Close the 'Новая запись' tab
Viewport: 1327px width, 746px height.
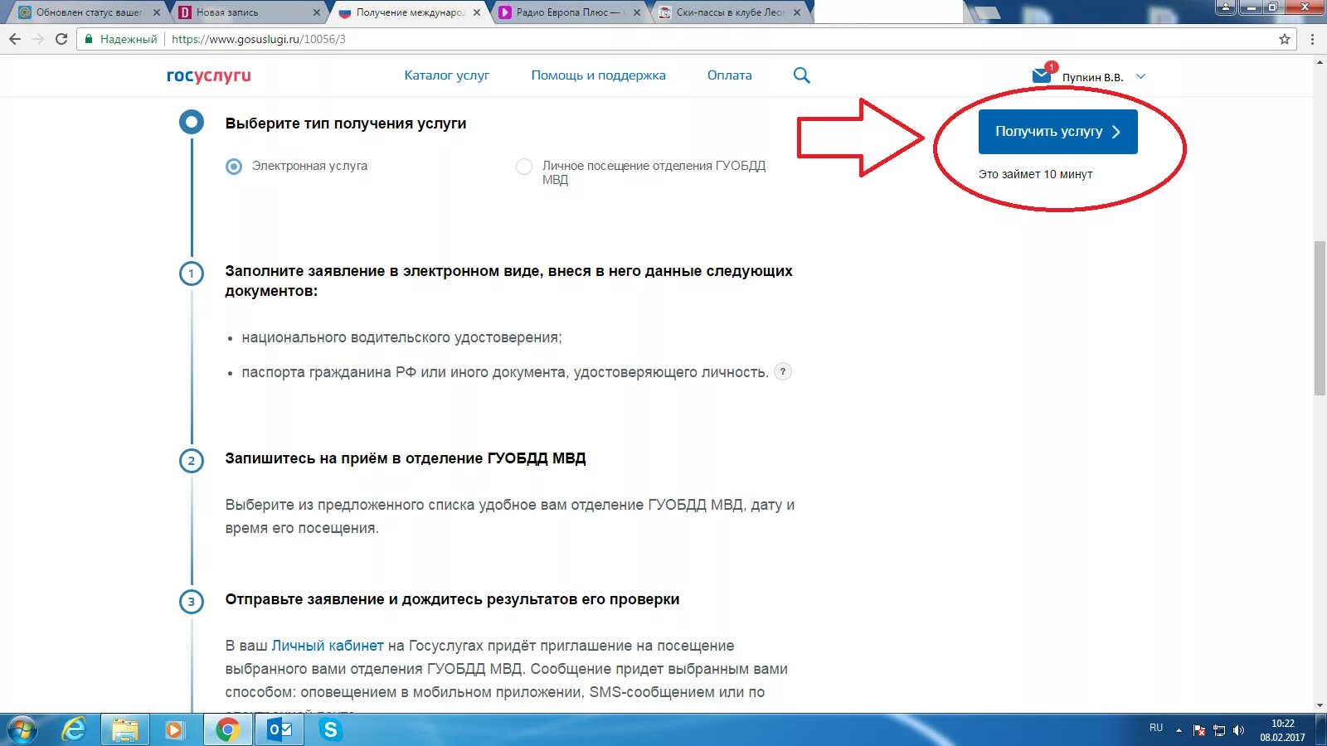tap(317, 12)
